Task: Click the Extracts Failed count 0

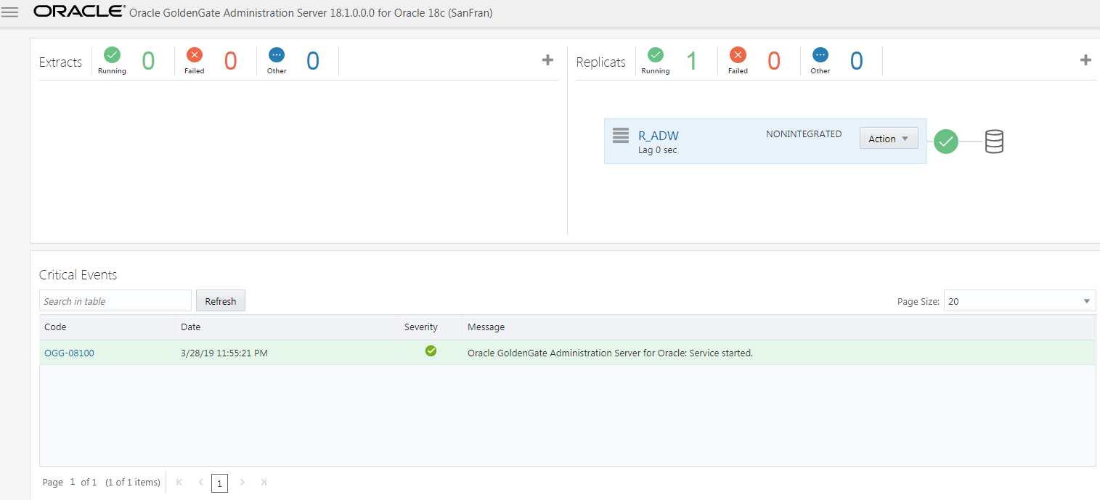Action: coord(230,61)
